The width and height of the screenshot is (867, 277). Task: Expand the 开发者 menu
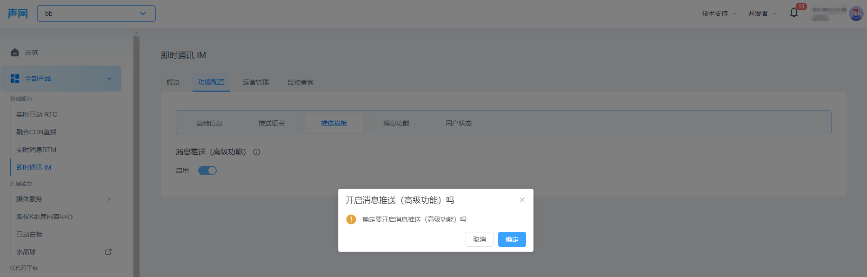(x=762, y=13)
